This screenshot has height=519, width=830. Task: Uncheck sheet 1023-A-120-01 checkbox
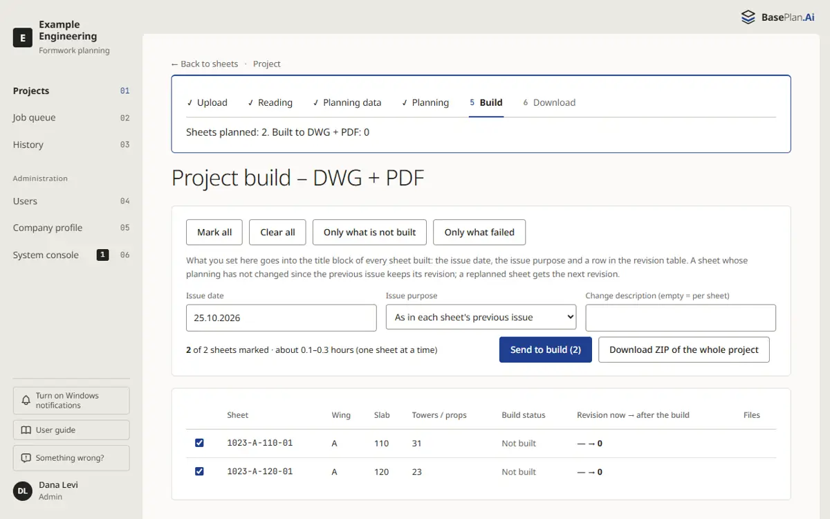click(x=199, y=471)
